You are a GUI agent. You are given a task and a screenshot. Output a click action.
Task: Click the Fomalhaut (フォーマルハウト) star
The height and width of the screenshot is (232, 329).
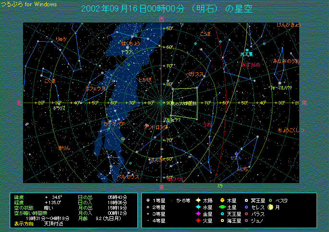click(280, 83)
